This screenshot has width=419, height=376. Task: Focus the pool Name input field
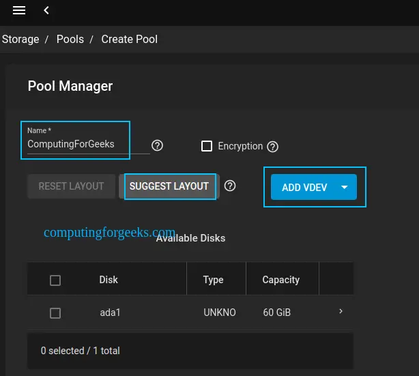(x=89, y=144)
